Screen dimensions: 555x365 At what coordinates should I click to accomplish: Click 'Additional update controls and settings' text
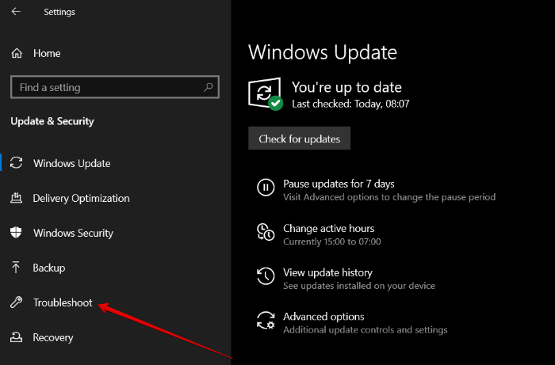click(366, 330)
